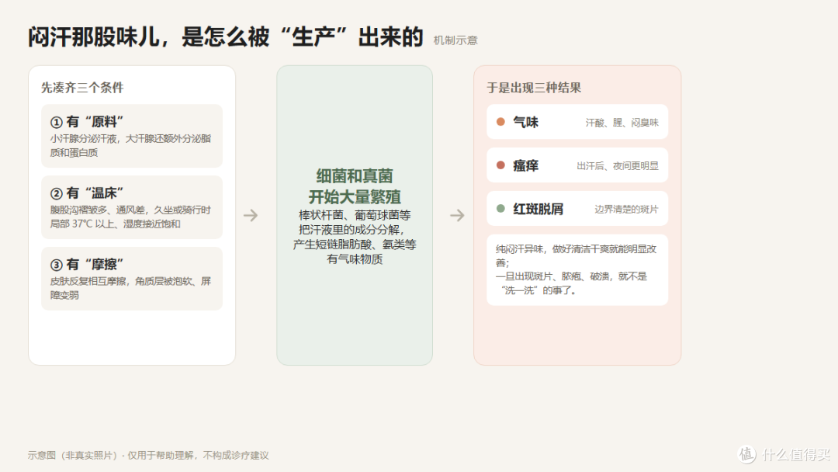Click the heading 先凑齐三个条件
Viewport: 838px width, 472px height.
pyautogui.click(x=82, y=88)
